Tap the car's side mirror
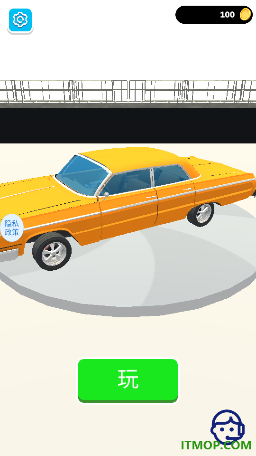 tap(107, 195)
